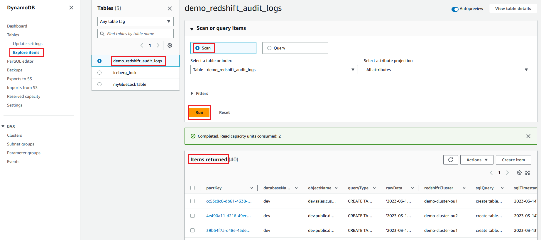The width and height of the screenshot is (541, 240).
Task: Open Select a table or index dropdown
Action: [274, 70]
